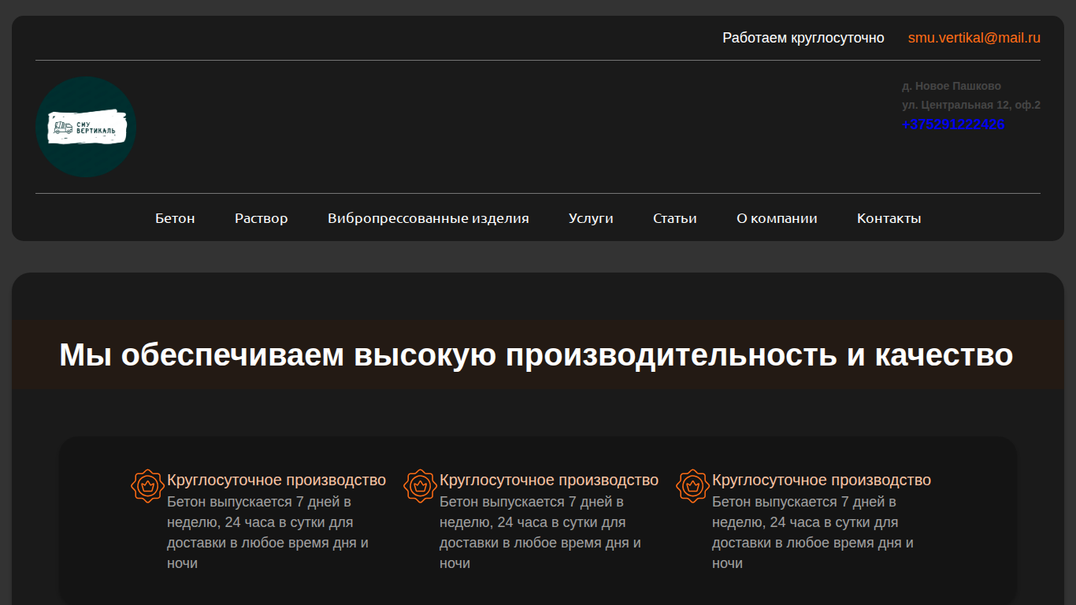Open the Услуги menu item
The height and width of the screenshot is (605, 1076).
click(x=591, y=218)
